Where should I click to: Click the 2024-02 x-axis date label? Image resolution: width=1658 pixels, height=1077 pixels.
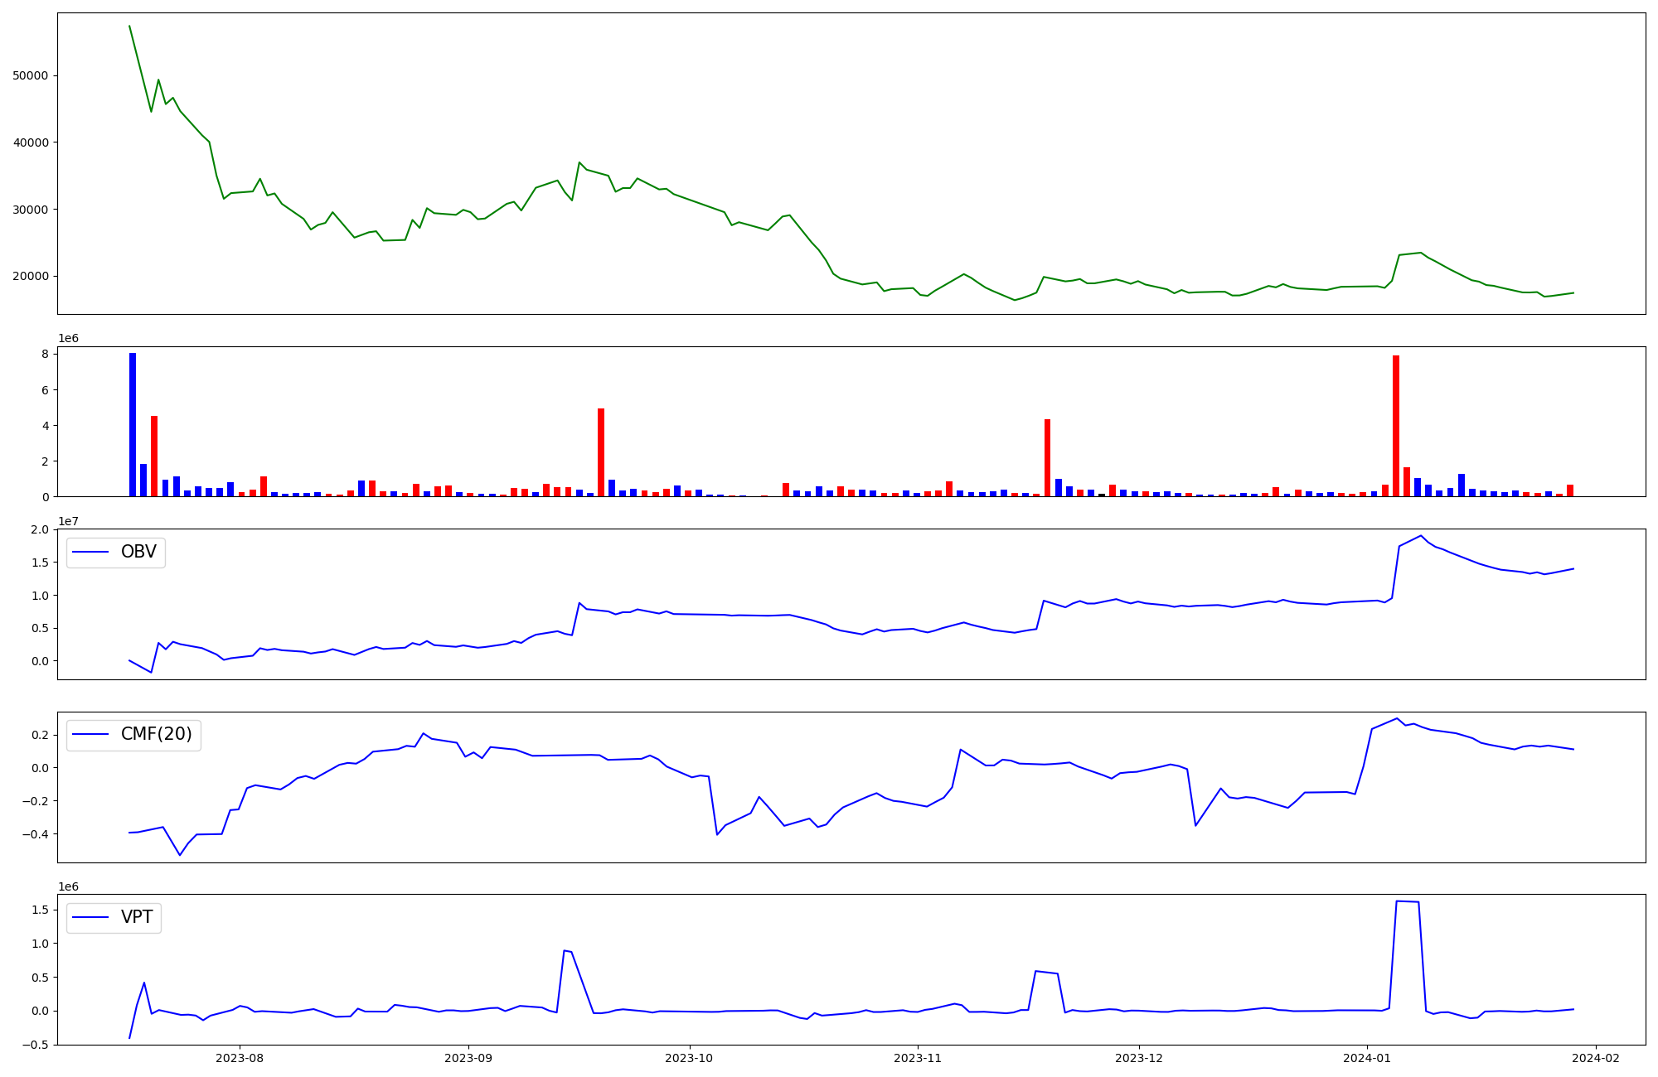[1596, 1058]
